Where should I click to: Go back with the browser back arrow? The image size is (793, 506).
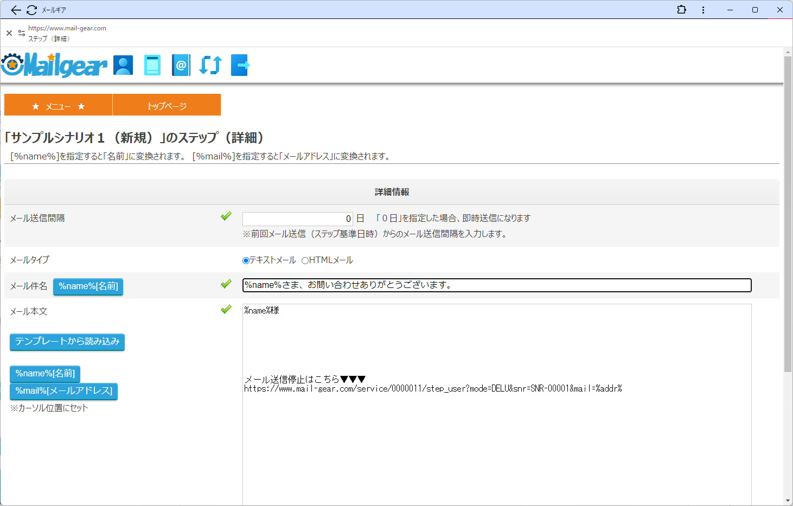click(16, 10)
